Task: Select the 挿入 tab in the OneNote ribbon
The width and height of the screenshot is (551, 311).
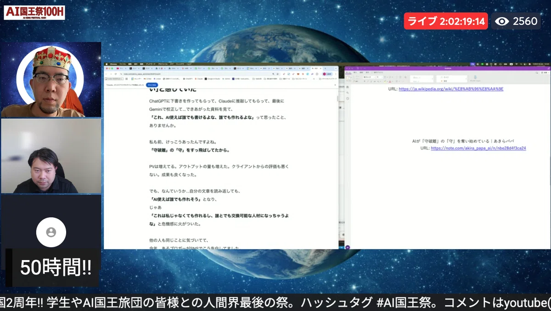Action: [x=355, y=72]
